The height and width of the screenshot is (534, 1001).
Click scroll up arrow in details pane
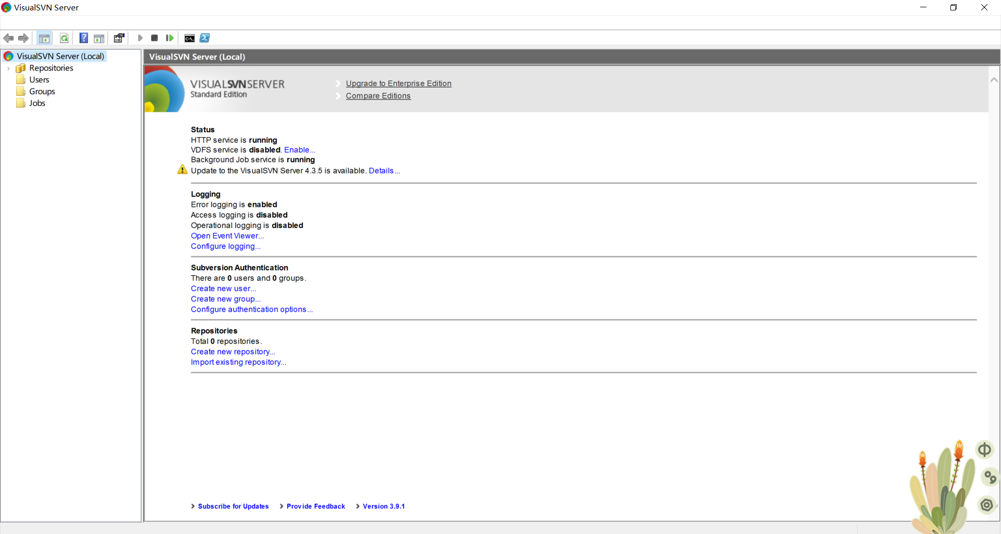click(x=994, y=80)
